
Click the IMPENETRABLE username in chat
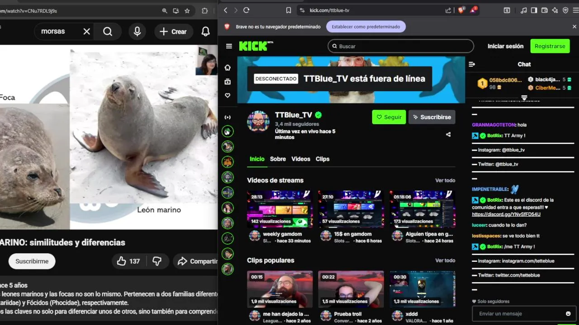click(x=490, y=189)
